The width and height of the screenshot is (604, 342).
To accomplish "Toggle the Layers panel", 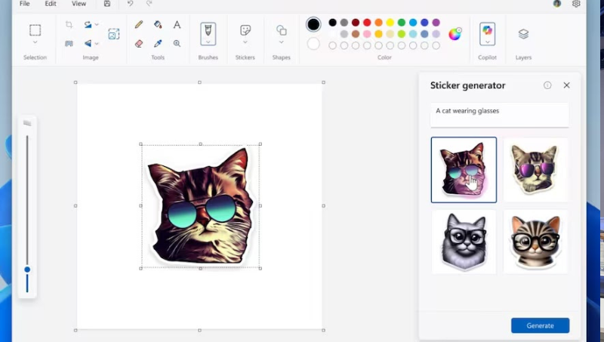I will point(523,34).
